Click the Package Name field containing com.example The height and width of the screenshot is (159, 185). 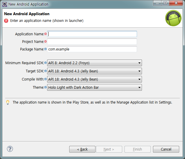[92, 49]
